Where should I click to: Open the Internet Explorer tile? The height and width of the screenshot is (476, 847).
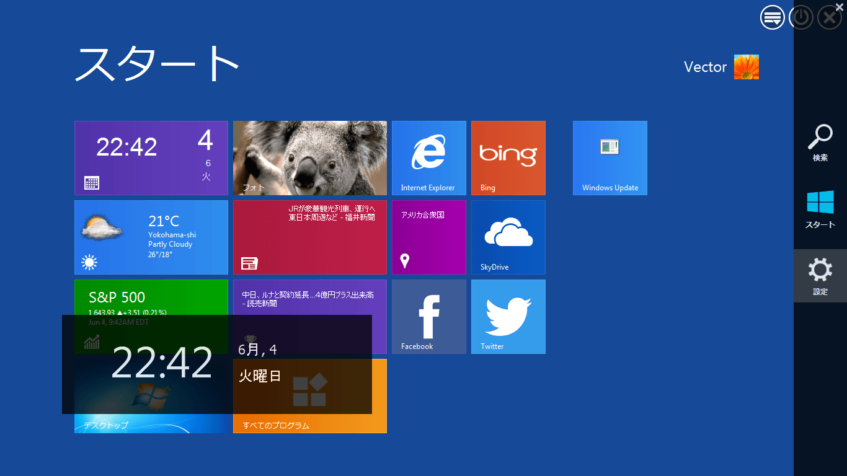tap(429, 158)
